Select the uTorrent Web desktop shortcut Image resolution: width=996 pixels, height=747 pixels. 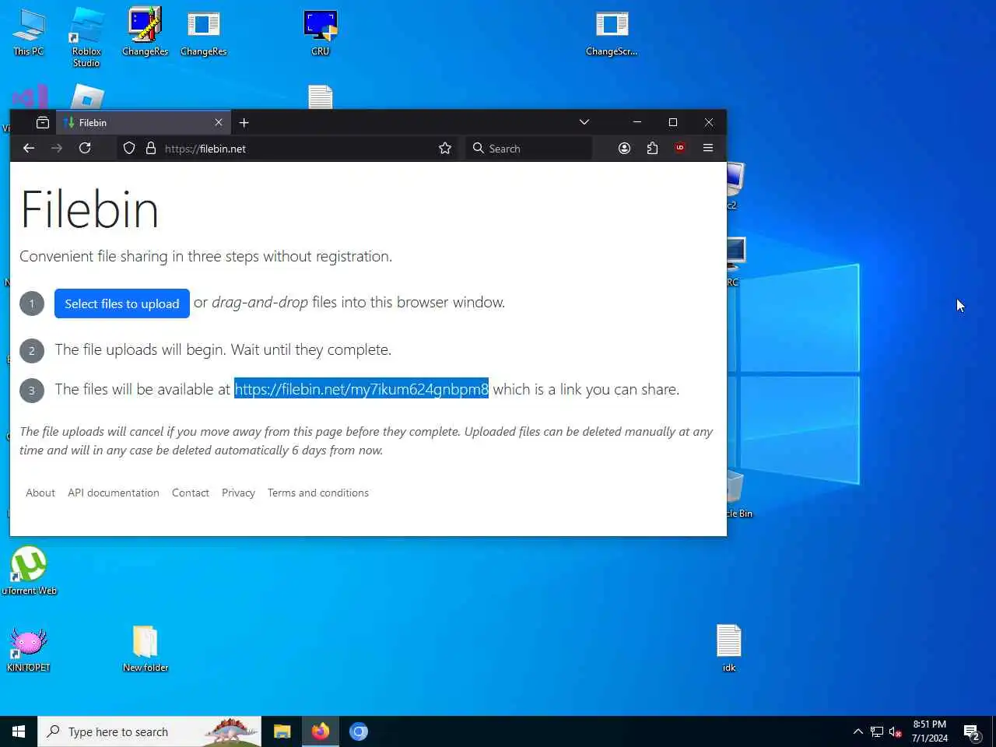[x=29, y=570]
